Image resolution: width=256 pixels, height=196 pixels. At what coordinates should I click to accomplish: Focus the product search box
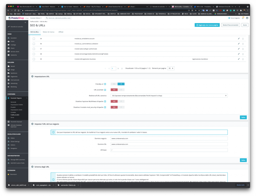click(x=58, y=18)
